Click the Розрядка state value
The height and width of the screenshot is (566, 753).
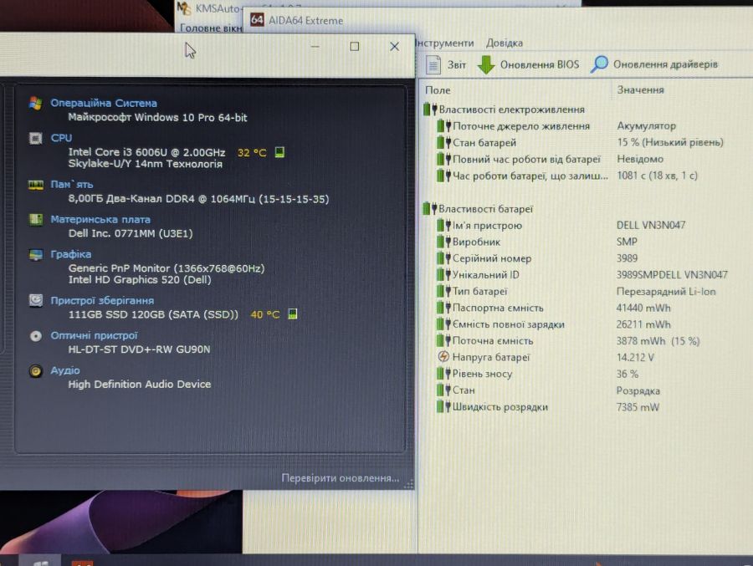click(x=638, y=390)
